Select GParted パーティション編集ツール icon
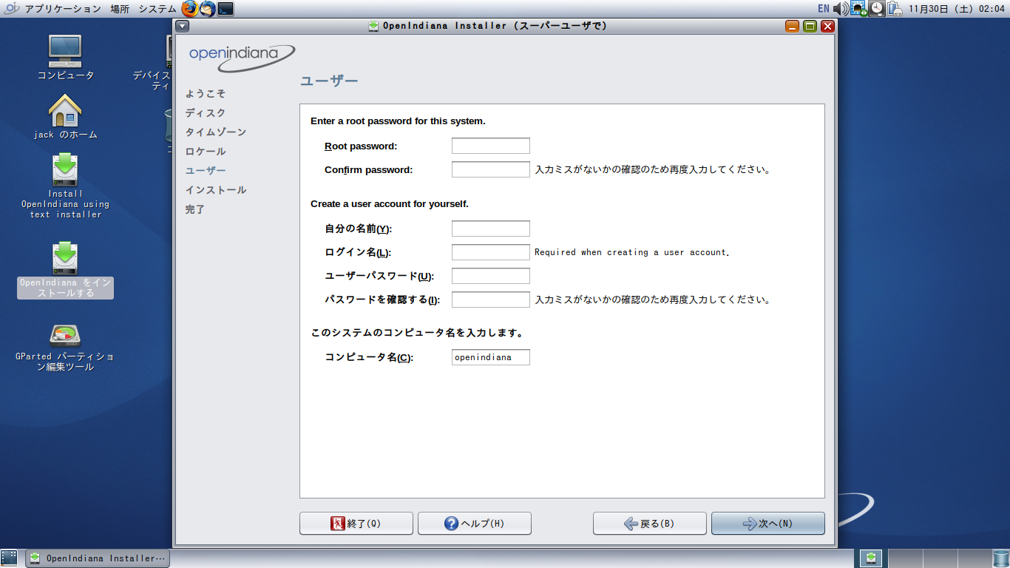The width and height of the screenshot is (1010, 568). (65, 348)
